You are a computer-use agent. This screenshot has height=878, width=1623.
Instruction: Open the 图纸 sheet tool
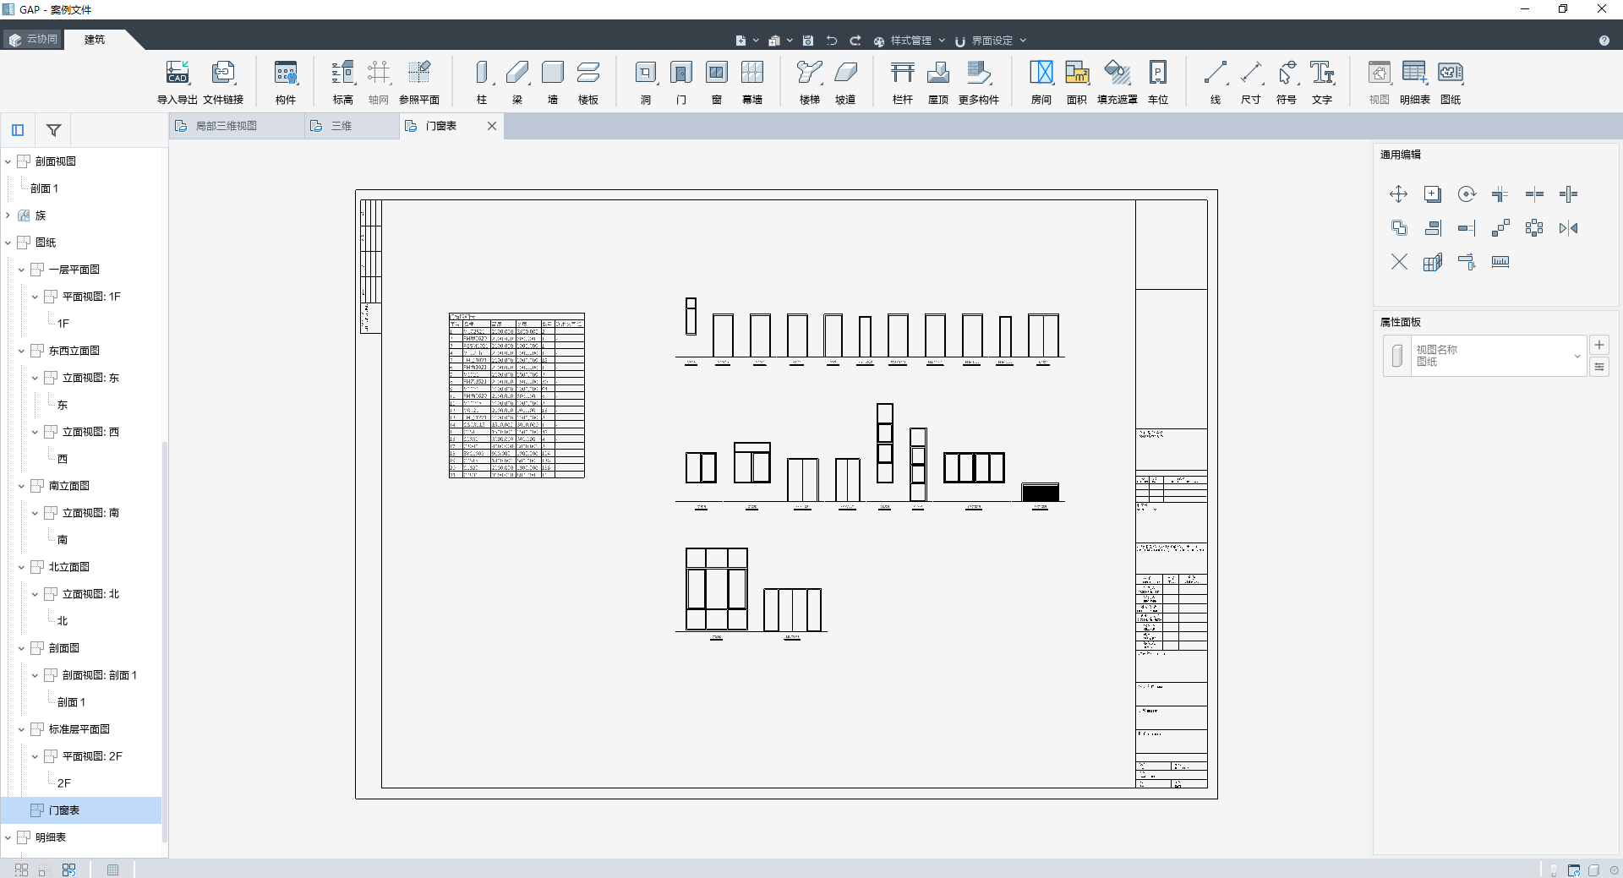1451,82
